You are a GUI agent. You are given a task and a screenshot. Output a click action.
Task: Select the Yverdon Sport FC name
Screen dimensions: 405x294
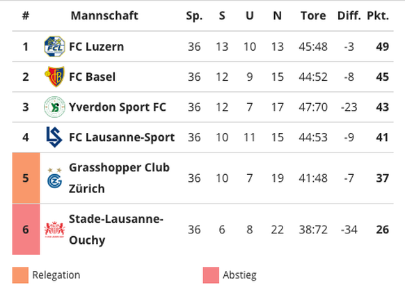[118, 107]
